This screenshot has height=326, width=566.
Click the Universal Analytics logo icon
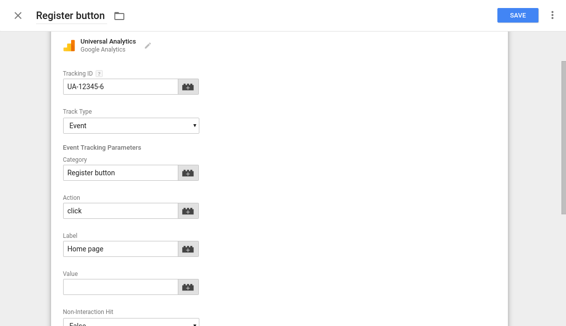[69, 46]
